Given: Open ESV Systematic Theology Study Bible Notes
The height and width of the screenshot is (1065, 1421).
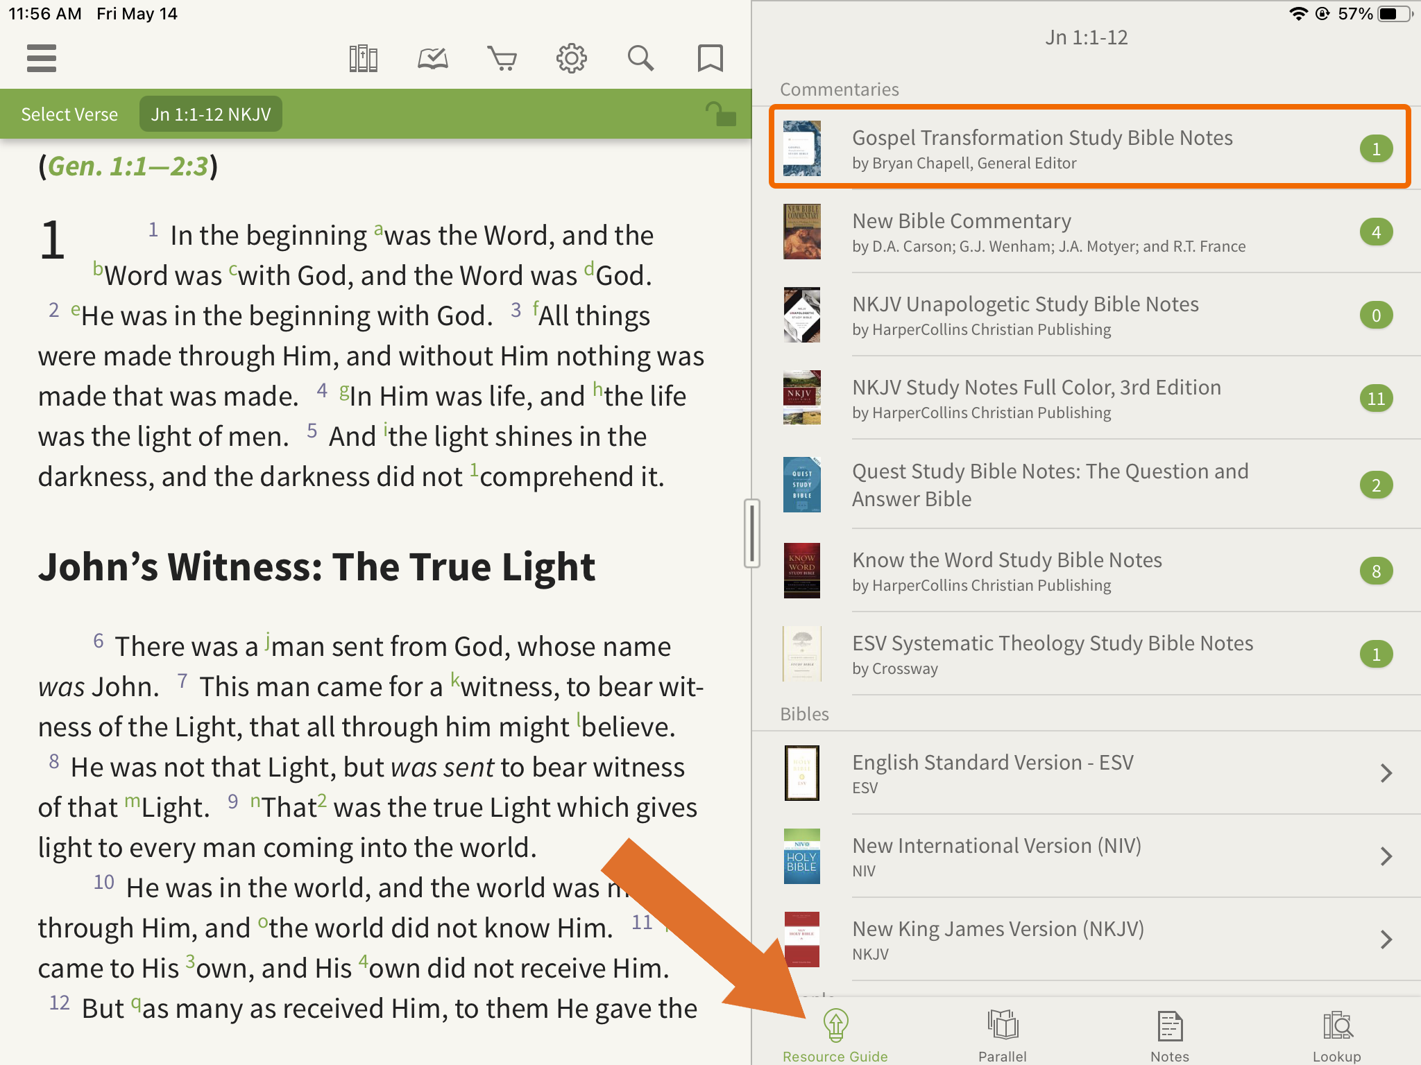Looking at the screenshot, I should point(1087,654).
